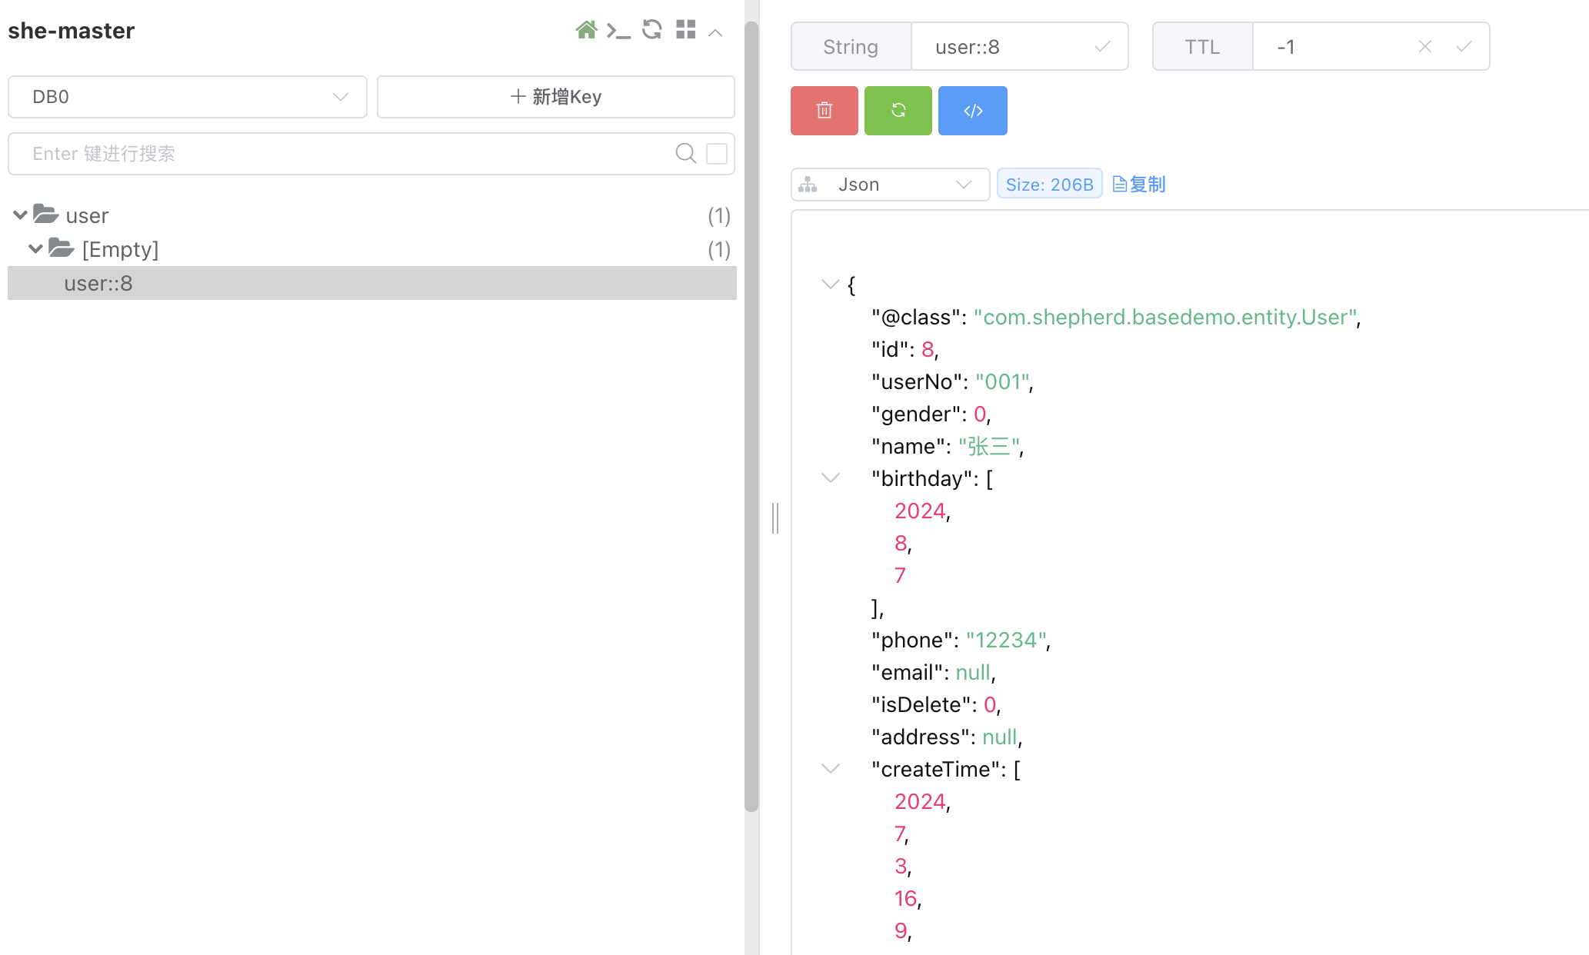Open the DB0 database dropdown
This screenshot has width=1589, height=955.
tap(188, 97)
